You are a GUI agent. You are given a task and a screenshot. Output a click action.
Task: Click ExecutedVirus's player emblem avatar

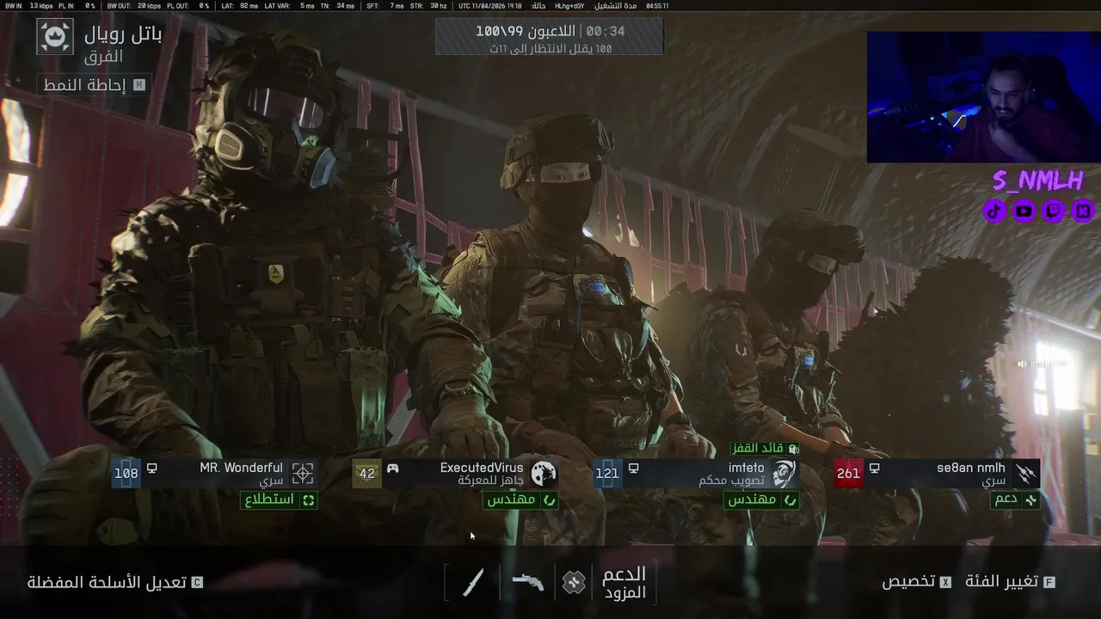click(544, 473)
